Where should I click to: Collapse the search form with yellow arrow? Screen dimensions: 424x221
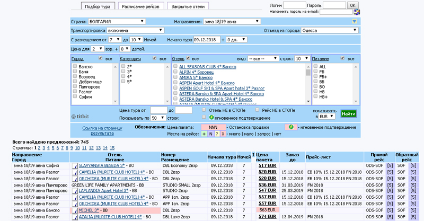(x=355, y=22)
